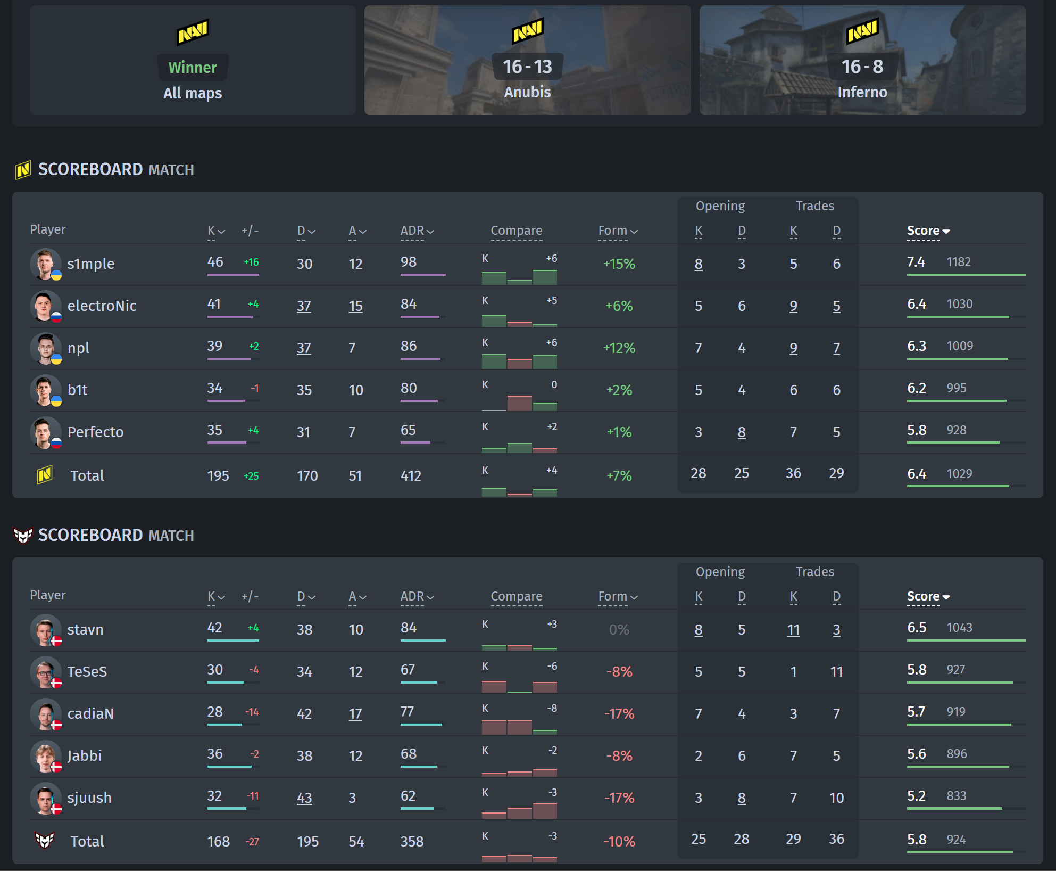Open Perfecto's player name link
The image size is (1056, 871).
[96, 432]
